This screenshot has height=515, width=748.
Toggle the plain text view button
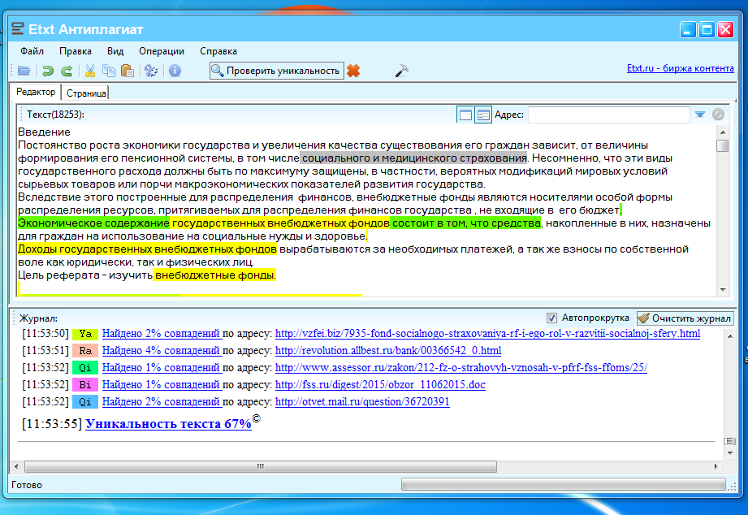[x=465, y=115]
